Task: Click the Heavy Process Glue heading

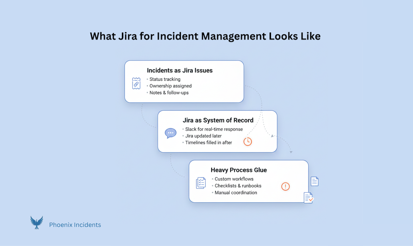Action: [x=239, y=170]
